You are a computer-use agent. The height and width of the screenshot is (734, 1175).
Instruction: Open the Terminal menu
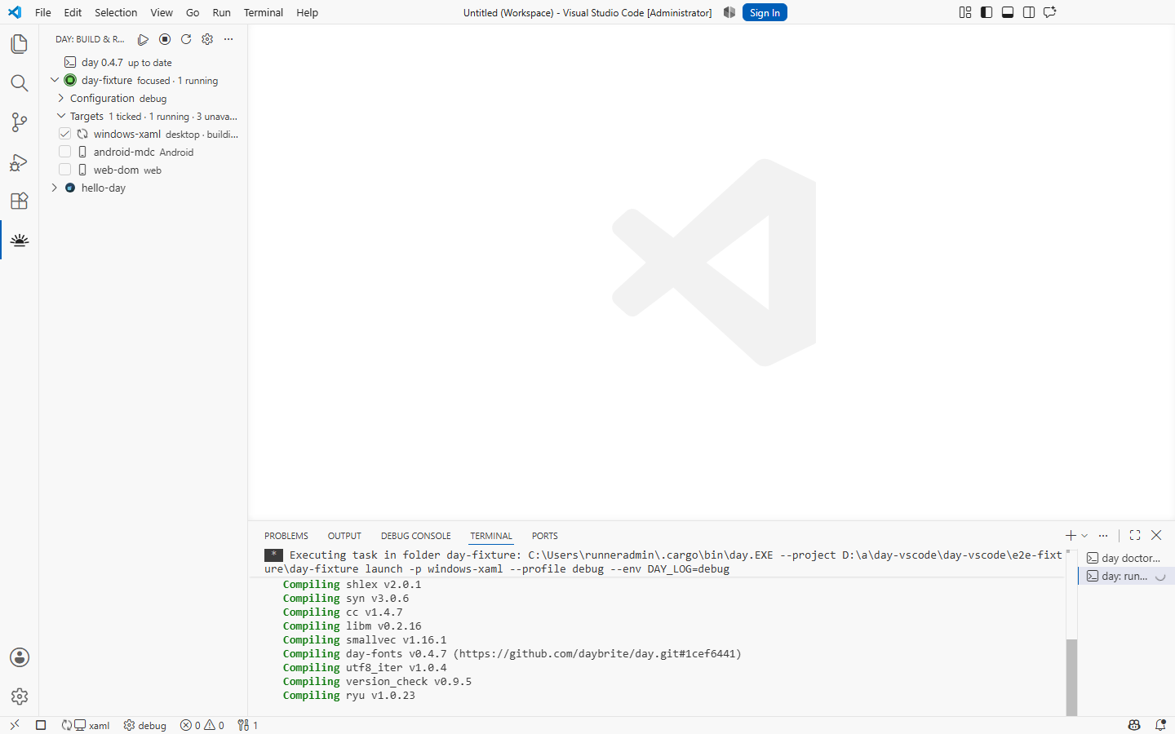pyautogui.click(x=264, y=12)
